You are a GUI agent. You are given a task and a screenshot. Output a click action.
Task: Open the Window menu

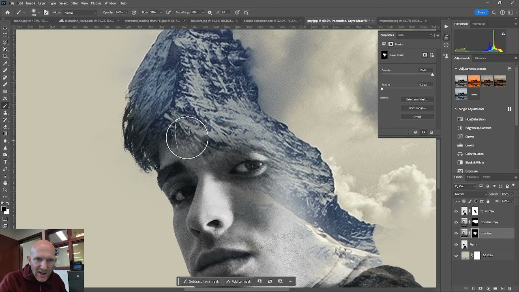(x=110, y=3)
